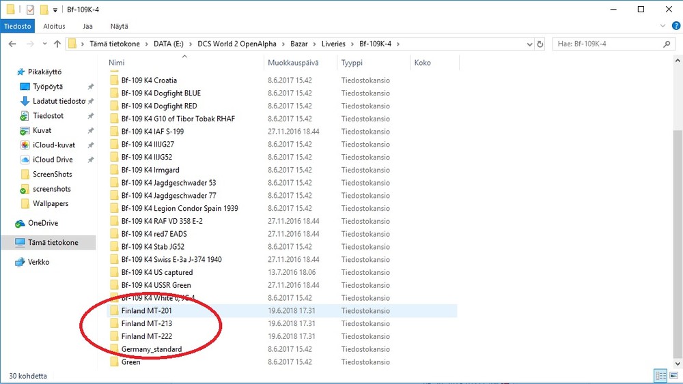Open the Explorer help icon
Screen dimensions: 683x384
pyautogui.click(x=675, y=26)
